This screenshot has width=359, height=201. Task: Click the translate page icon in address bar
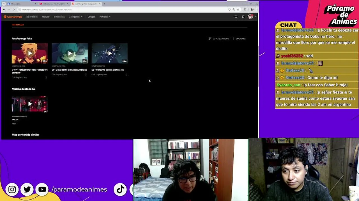(x=234, y=9)
